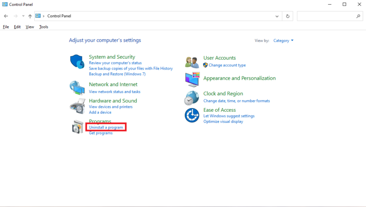Refresh the Control Panel address bar

coord(288,16)
